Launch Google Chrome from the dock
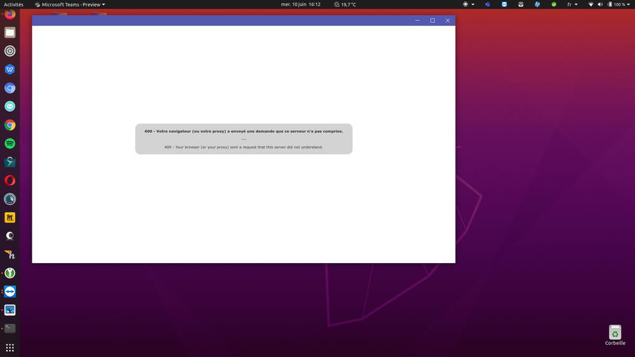 [10, 125]
